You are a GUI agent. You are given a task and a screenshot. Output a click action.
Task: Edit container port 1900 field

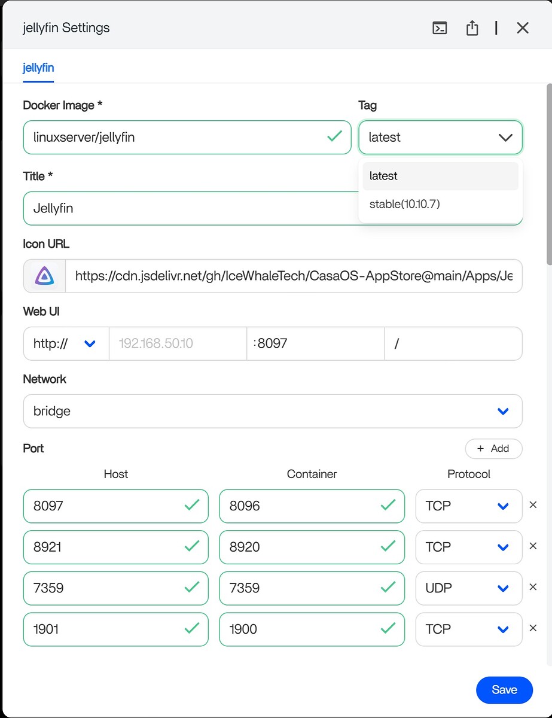click(x=312, y=629)
